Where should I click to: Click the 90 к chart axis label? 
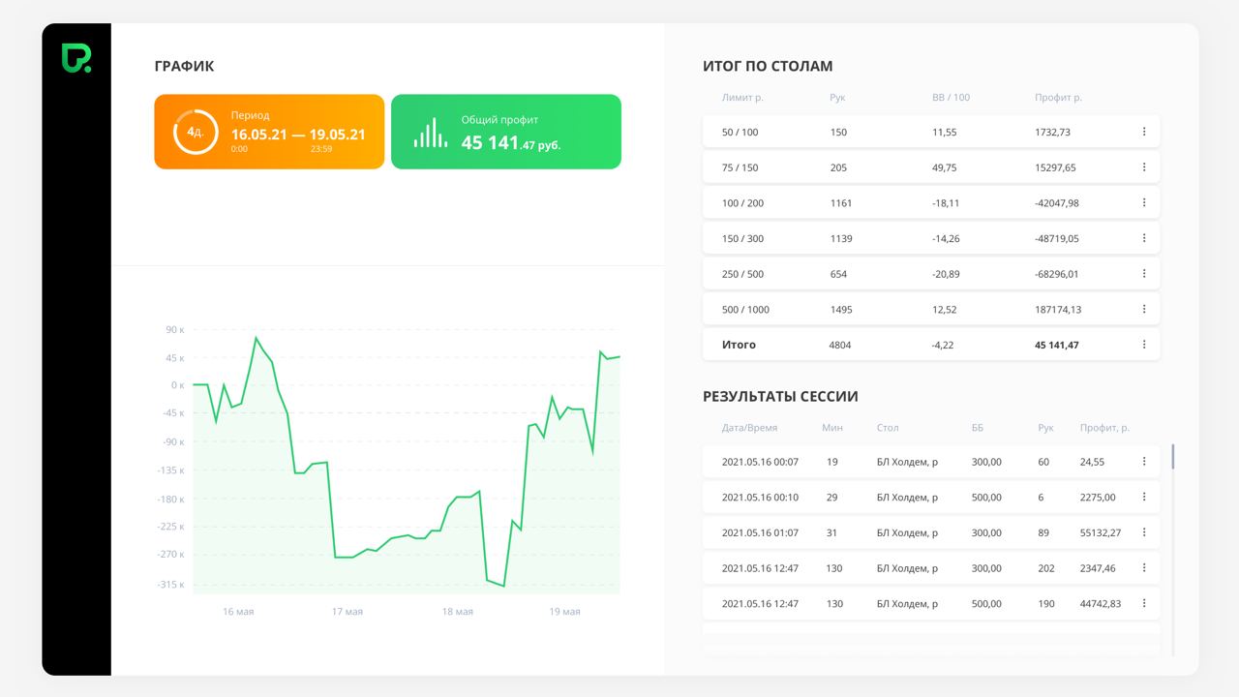point(174,330)
